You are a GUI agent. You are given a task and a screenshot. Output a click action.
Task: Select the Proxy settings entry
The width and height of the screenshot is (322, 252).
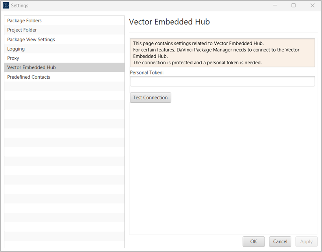pyautogui.click(x=64, y=58)
